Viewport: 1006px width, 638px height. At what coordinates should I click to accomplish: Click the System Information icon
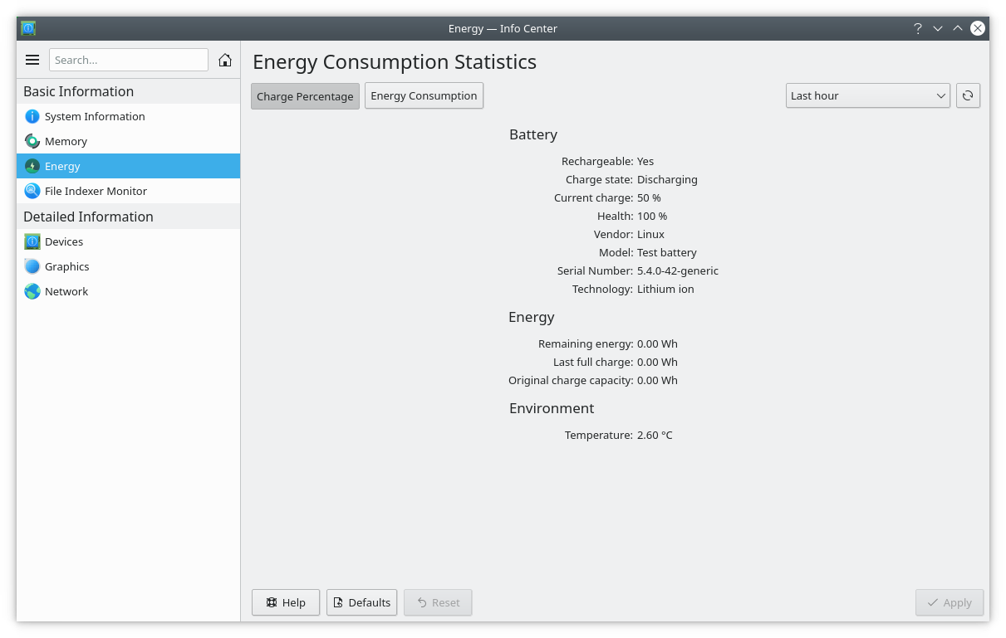(32, 116)
